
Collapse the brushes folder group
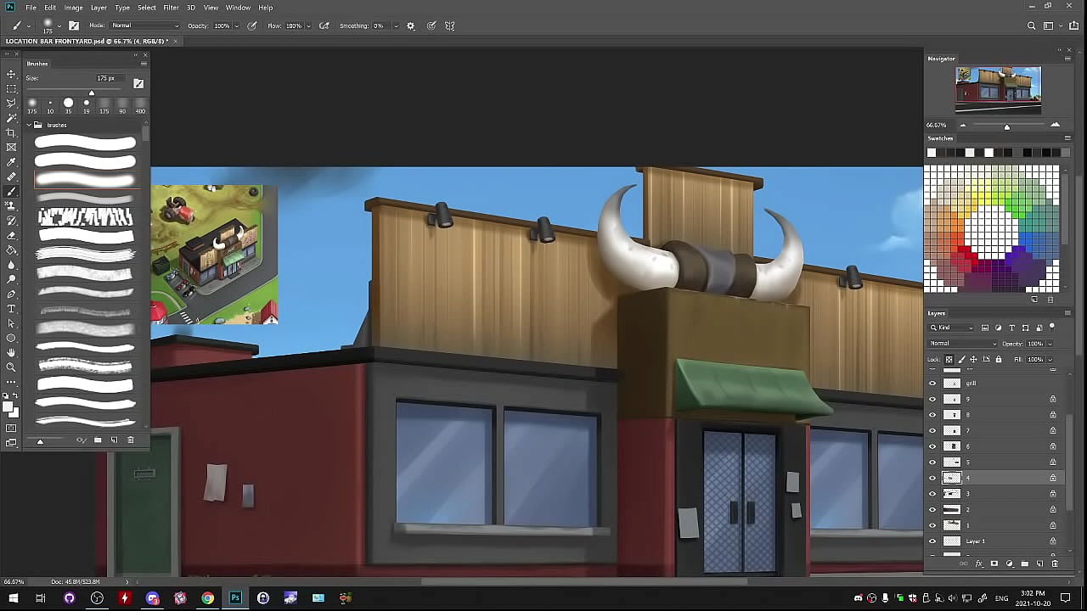click(28, 125)
